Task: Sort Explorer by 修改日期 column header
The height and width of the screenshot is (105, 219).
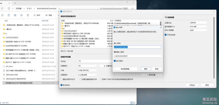Action: tap(45, 21)
